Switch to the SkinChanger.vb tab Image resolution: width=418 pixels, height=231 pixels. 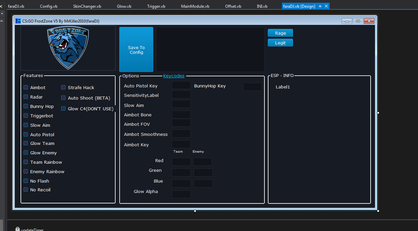pos(87,6)
